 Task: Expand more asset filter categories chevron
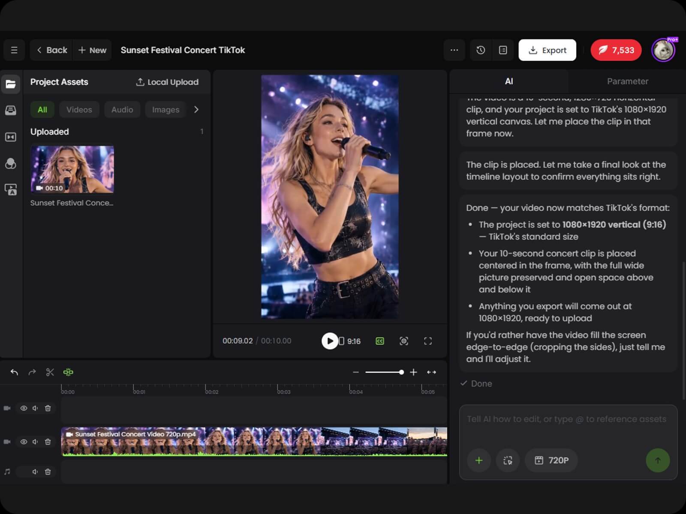coord(196,110)
